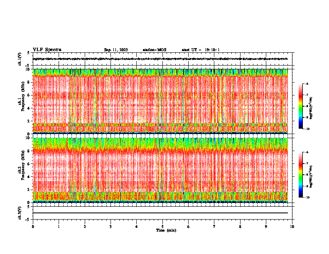329x254 pixels.
Task: Click time axis tick label "6"
Action: click(189, 227)
